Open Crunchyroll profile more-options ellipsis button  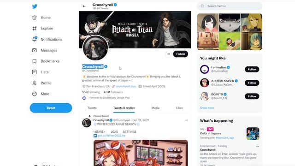[168, 54]
